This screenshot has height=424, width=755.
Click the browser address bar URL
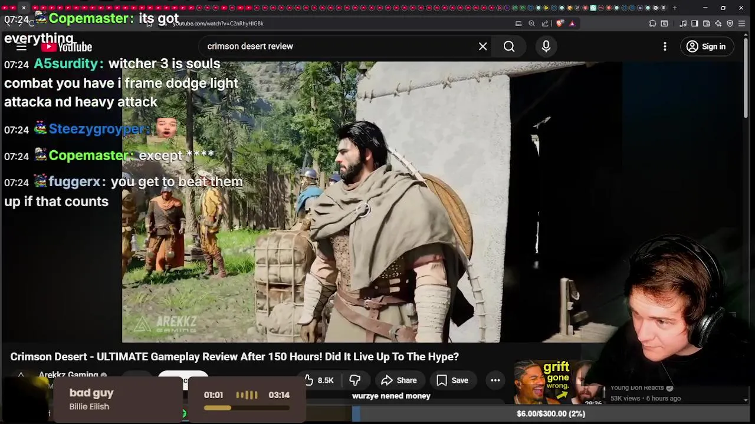click(218, 24)
